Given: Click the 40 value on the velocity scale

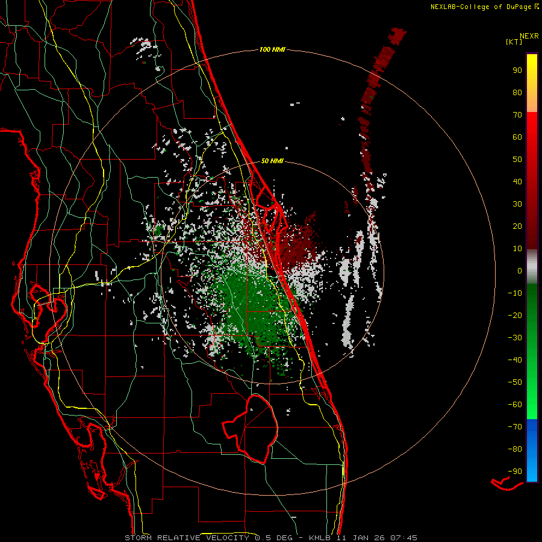Looking at the screenshot, I should (517, 181).
